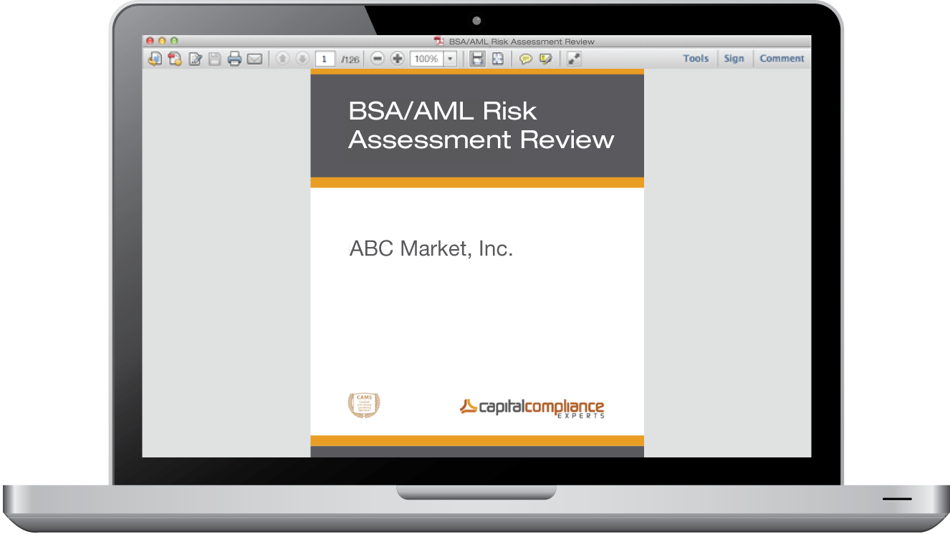This screenshot has width=950, height=534.
Task: Click the green zoom window button
Action: (174, 42)
